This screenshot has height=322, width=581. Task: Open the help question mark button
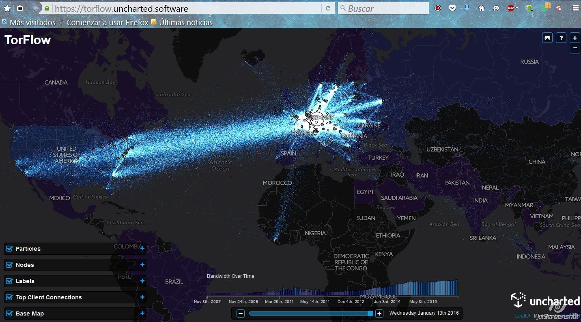click(x=561, y=38)
